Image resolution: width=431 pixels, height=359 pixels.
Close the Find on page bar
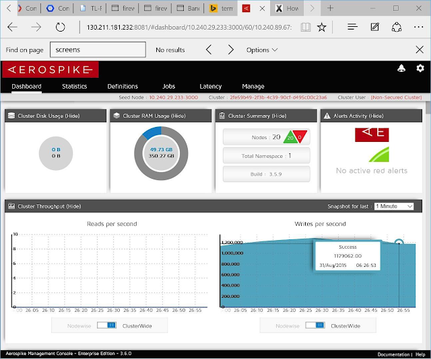coord(420,50)
